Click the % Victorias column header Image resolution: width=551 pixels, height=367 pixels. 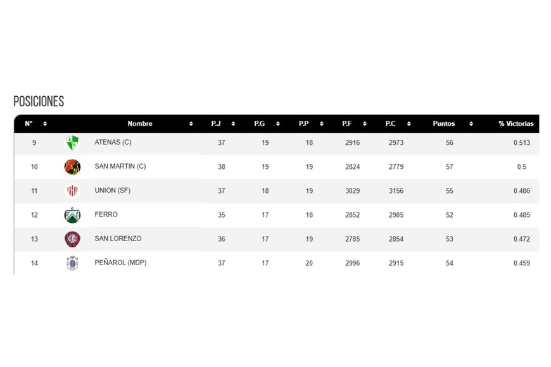[x=516, y=124]
